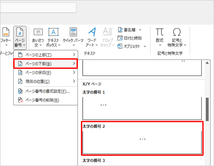Click the オブジェクト (Object) button

[x=129, y=46]
